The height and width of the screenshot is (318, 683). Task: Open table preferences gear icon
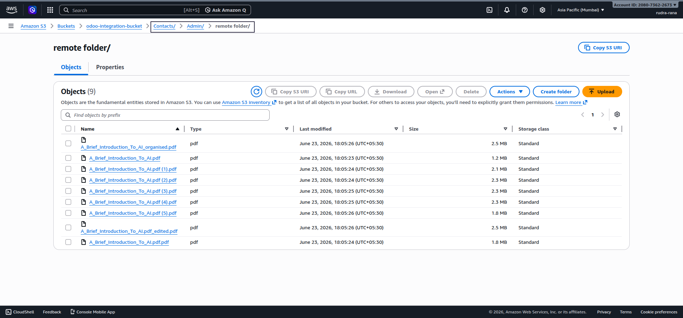click(x=617, y=114)
